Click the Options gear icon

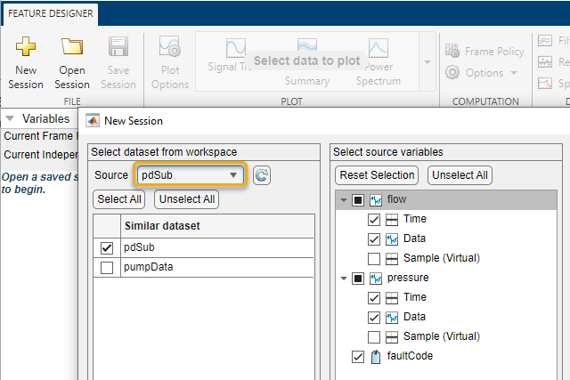point(452,73)
